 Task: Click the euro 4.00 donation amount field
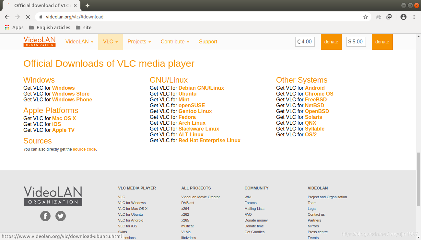point(305,42)
